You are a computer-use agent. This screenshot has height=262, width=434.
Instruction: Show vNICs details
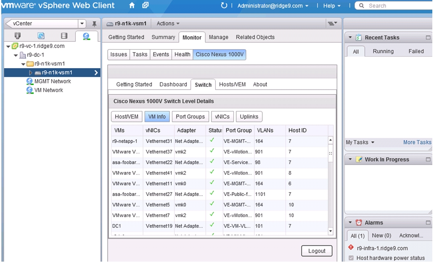(x=222, y=116)
